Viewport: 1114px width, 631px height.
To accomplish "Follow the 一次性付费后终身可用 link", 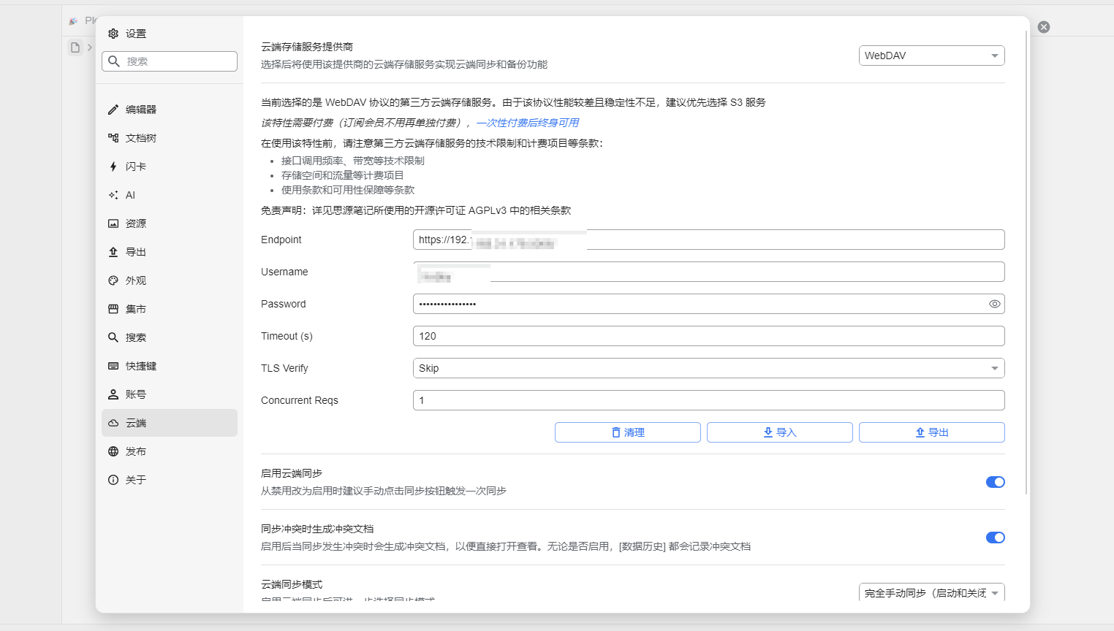I will click(x=527, y=123).
